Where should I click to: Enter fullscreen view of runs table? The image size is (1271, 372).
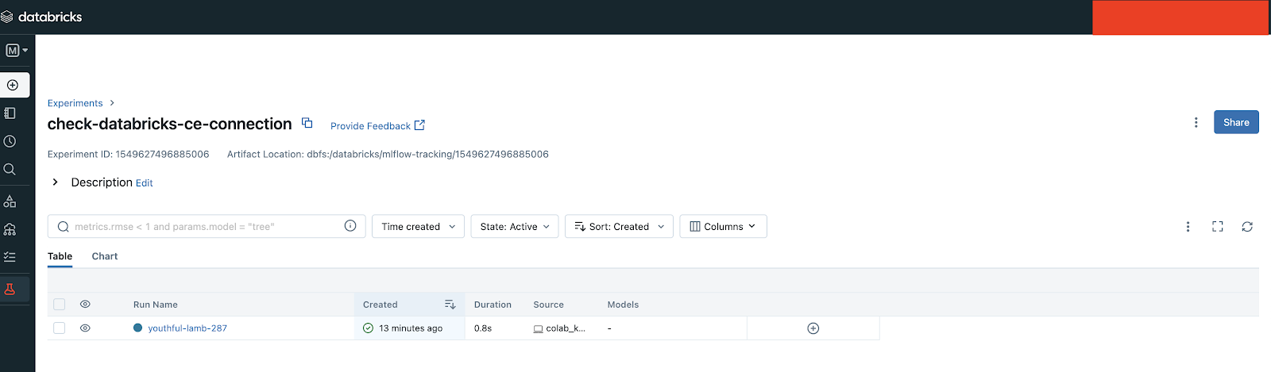[x=1217, y=227]
